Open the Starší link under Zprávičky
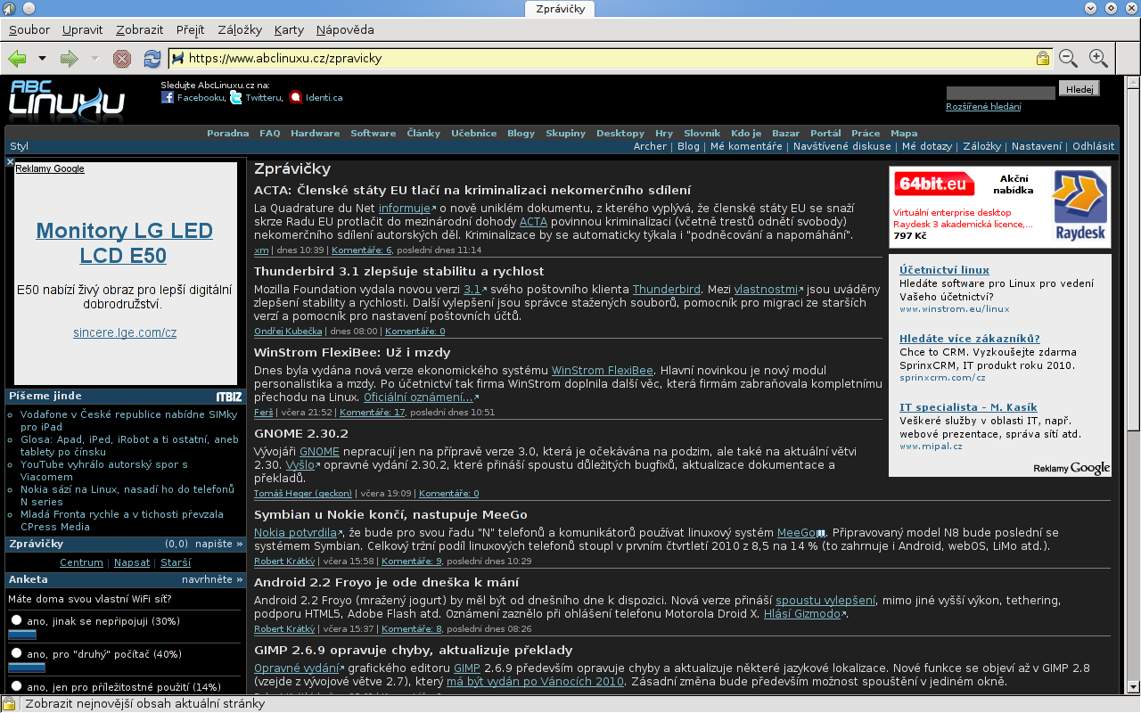 [176, 562]
